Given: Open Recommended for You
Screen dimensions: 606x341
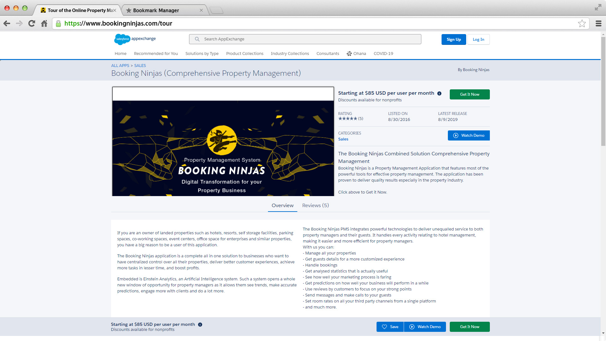Looking at the screenshot, I should click(x=156, y=54).
